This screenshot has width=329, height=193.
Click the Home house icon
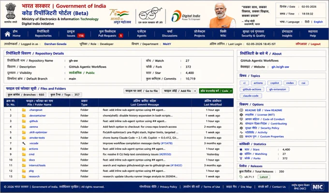tap(8, 34)
